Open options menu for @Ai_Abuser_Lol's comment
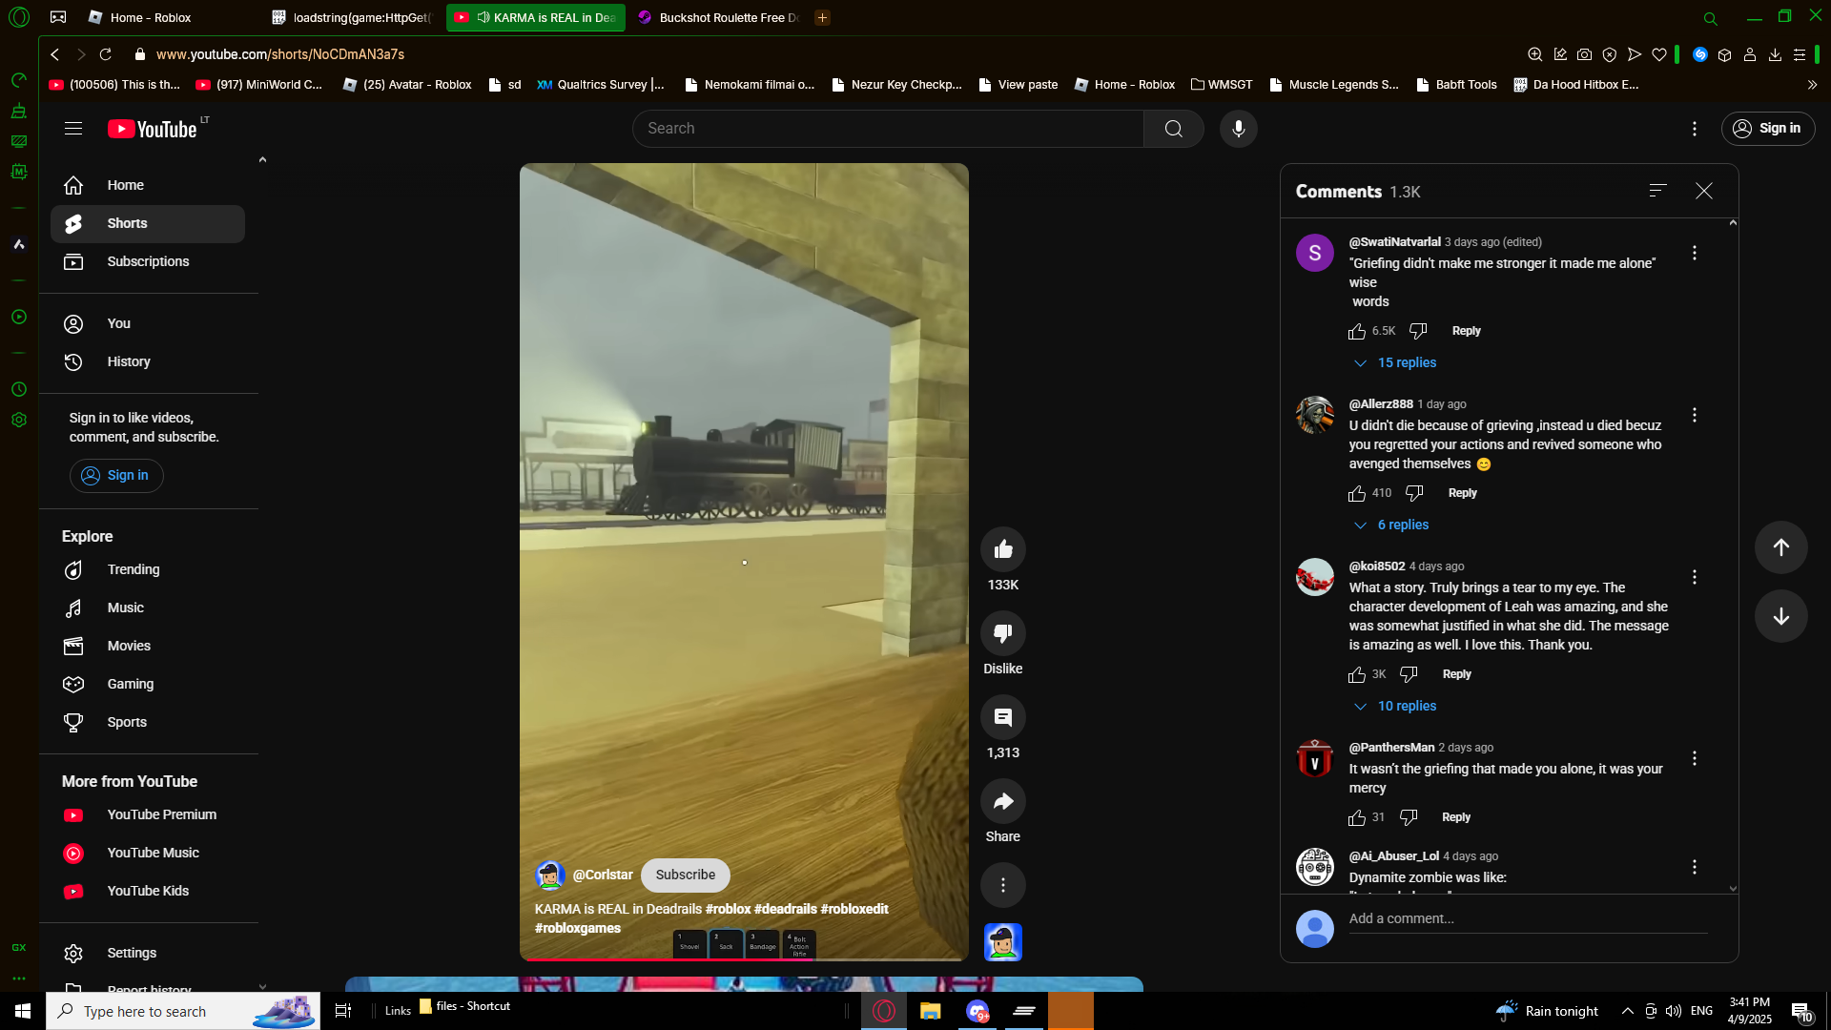Screen dimensions: 1831x1030 point(1694,867)
